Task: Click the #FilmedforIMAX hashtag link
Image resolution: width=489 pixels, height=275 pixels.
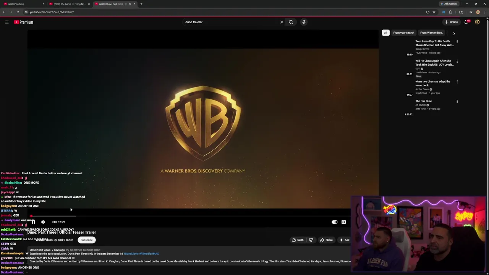Action: [x=149, y=254]
